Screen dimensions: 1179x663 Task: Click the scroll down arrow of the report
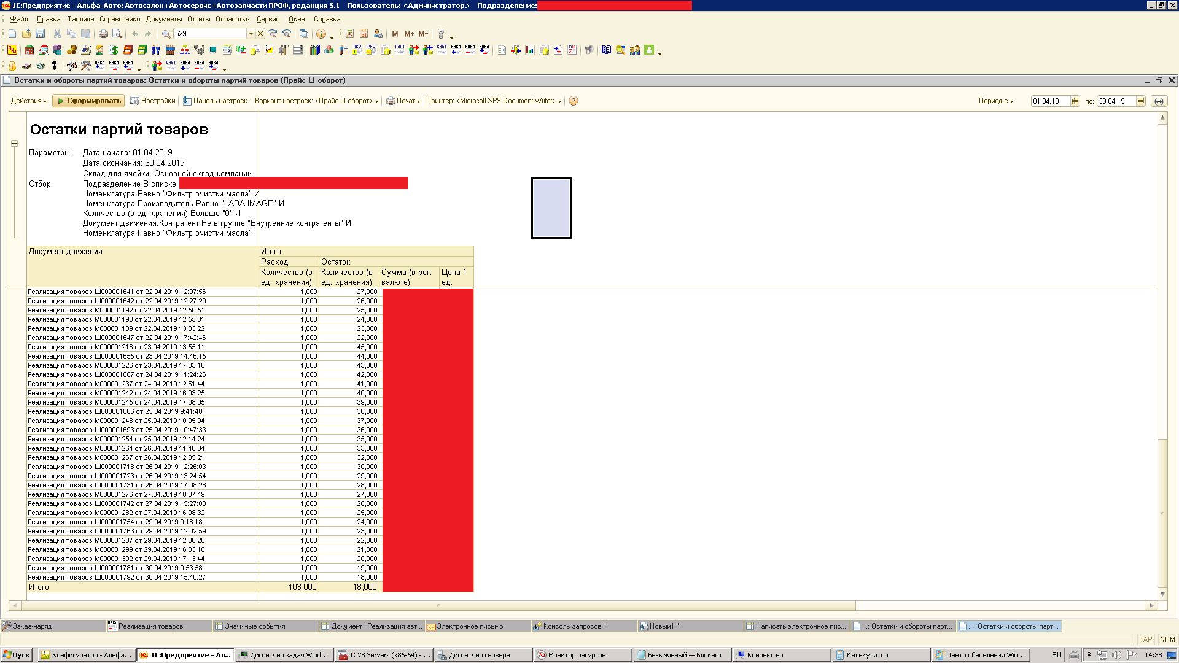1162,594
